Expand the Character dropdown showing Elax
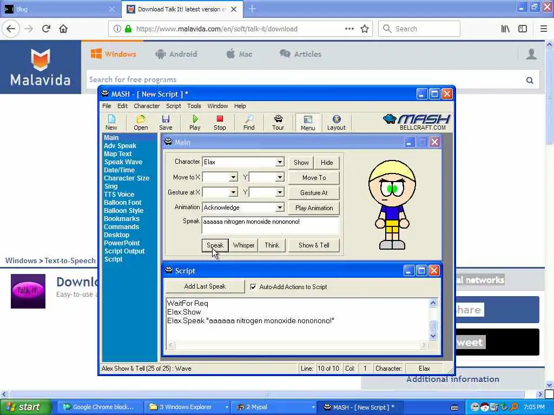The image size is (554, 415). coord(280,162)
